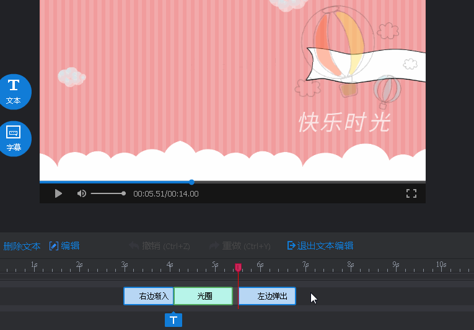Click the 9s mark on timeline ruler
474x330 pixels.
[396, 265]
